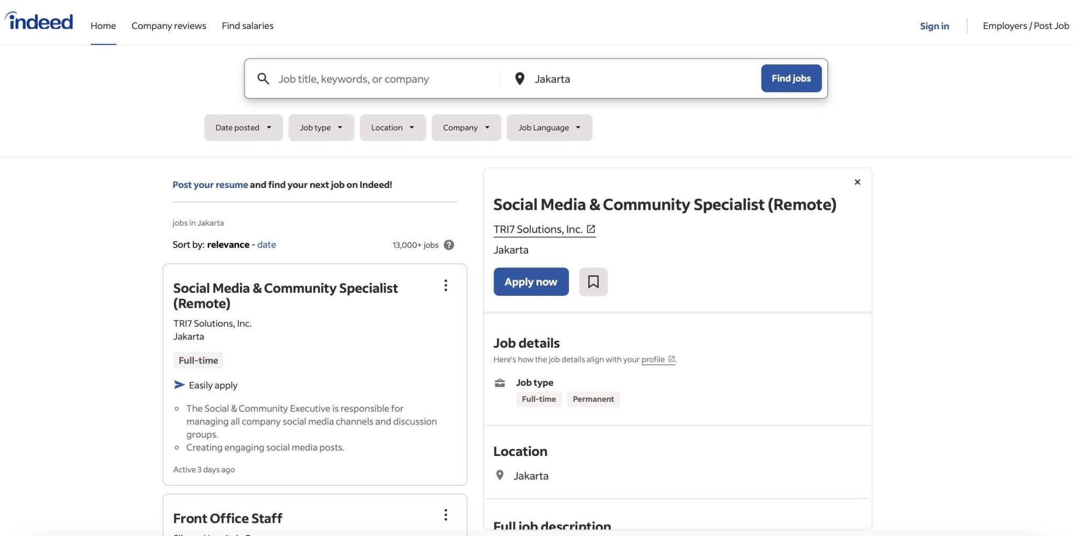Click the Find jobs button

(x=791, y=79)
